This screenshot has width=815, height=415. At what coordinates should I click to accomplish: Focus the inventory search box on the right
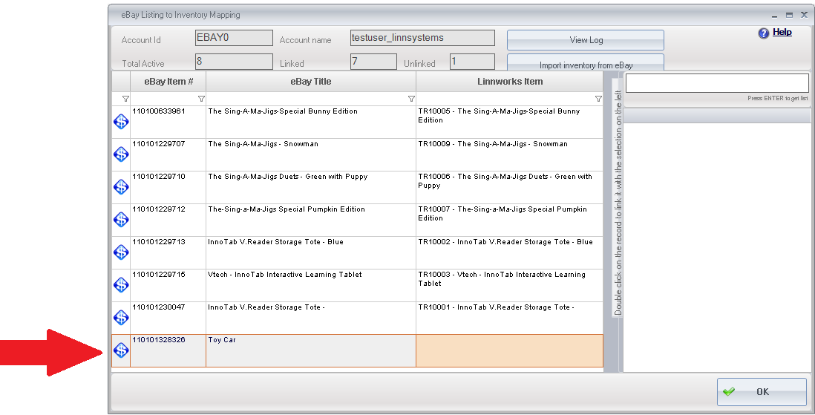716,83
